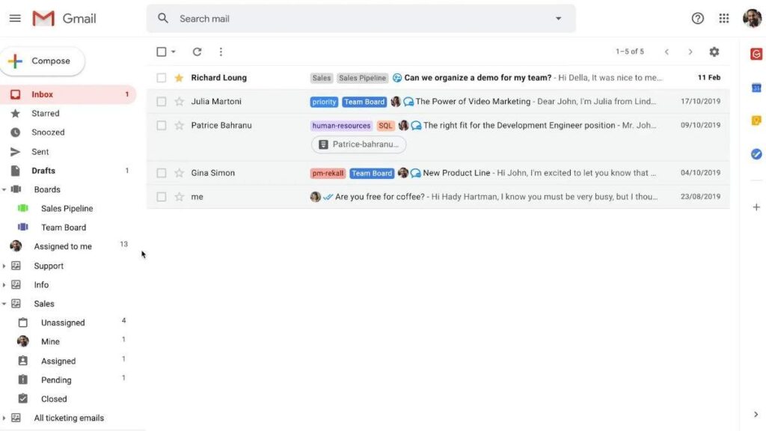Open the Support help question icon

(x=698, y=19)
